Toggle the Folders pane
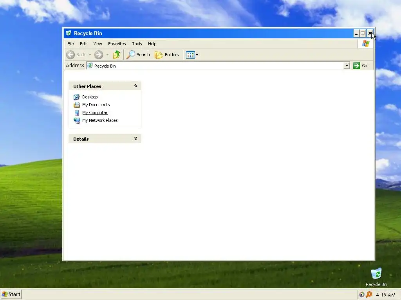 (x=167, y=55)
